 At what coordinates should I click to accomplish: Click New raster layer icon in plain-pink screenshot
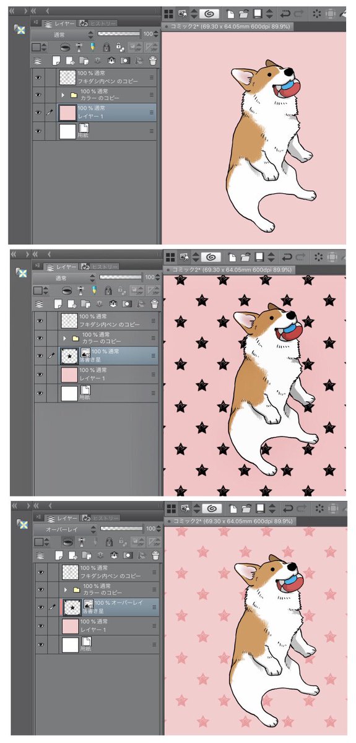click(x=56, y=60)
